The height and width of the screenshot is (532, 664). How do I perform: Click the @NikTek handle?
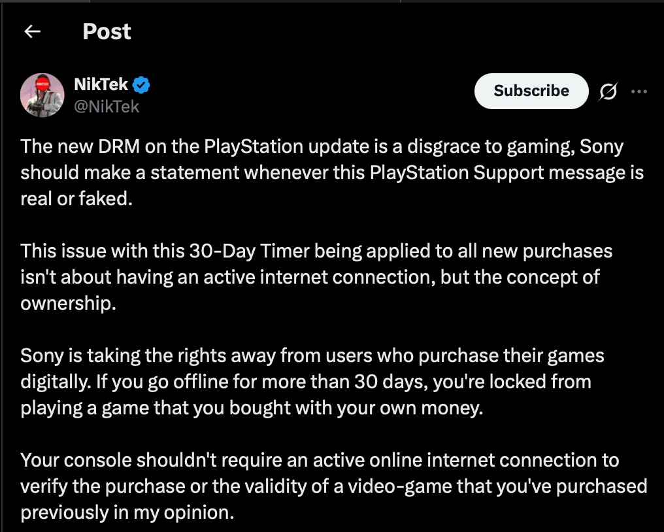point(107,106)
